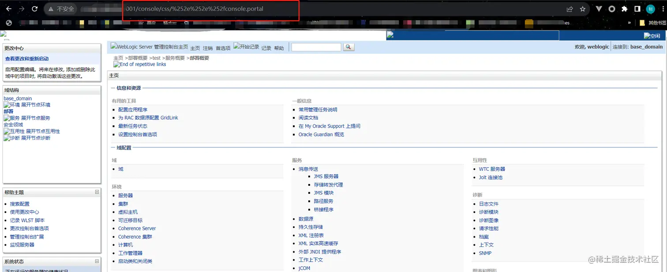
Task: Click the share page icon in address bar
Action: 570,9
